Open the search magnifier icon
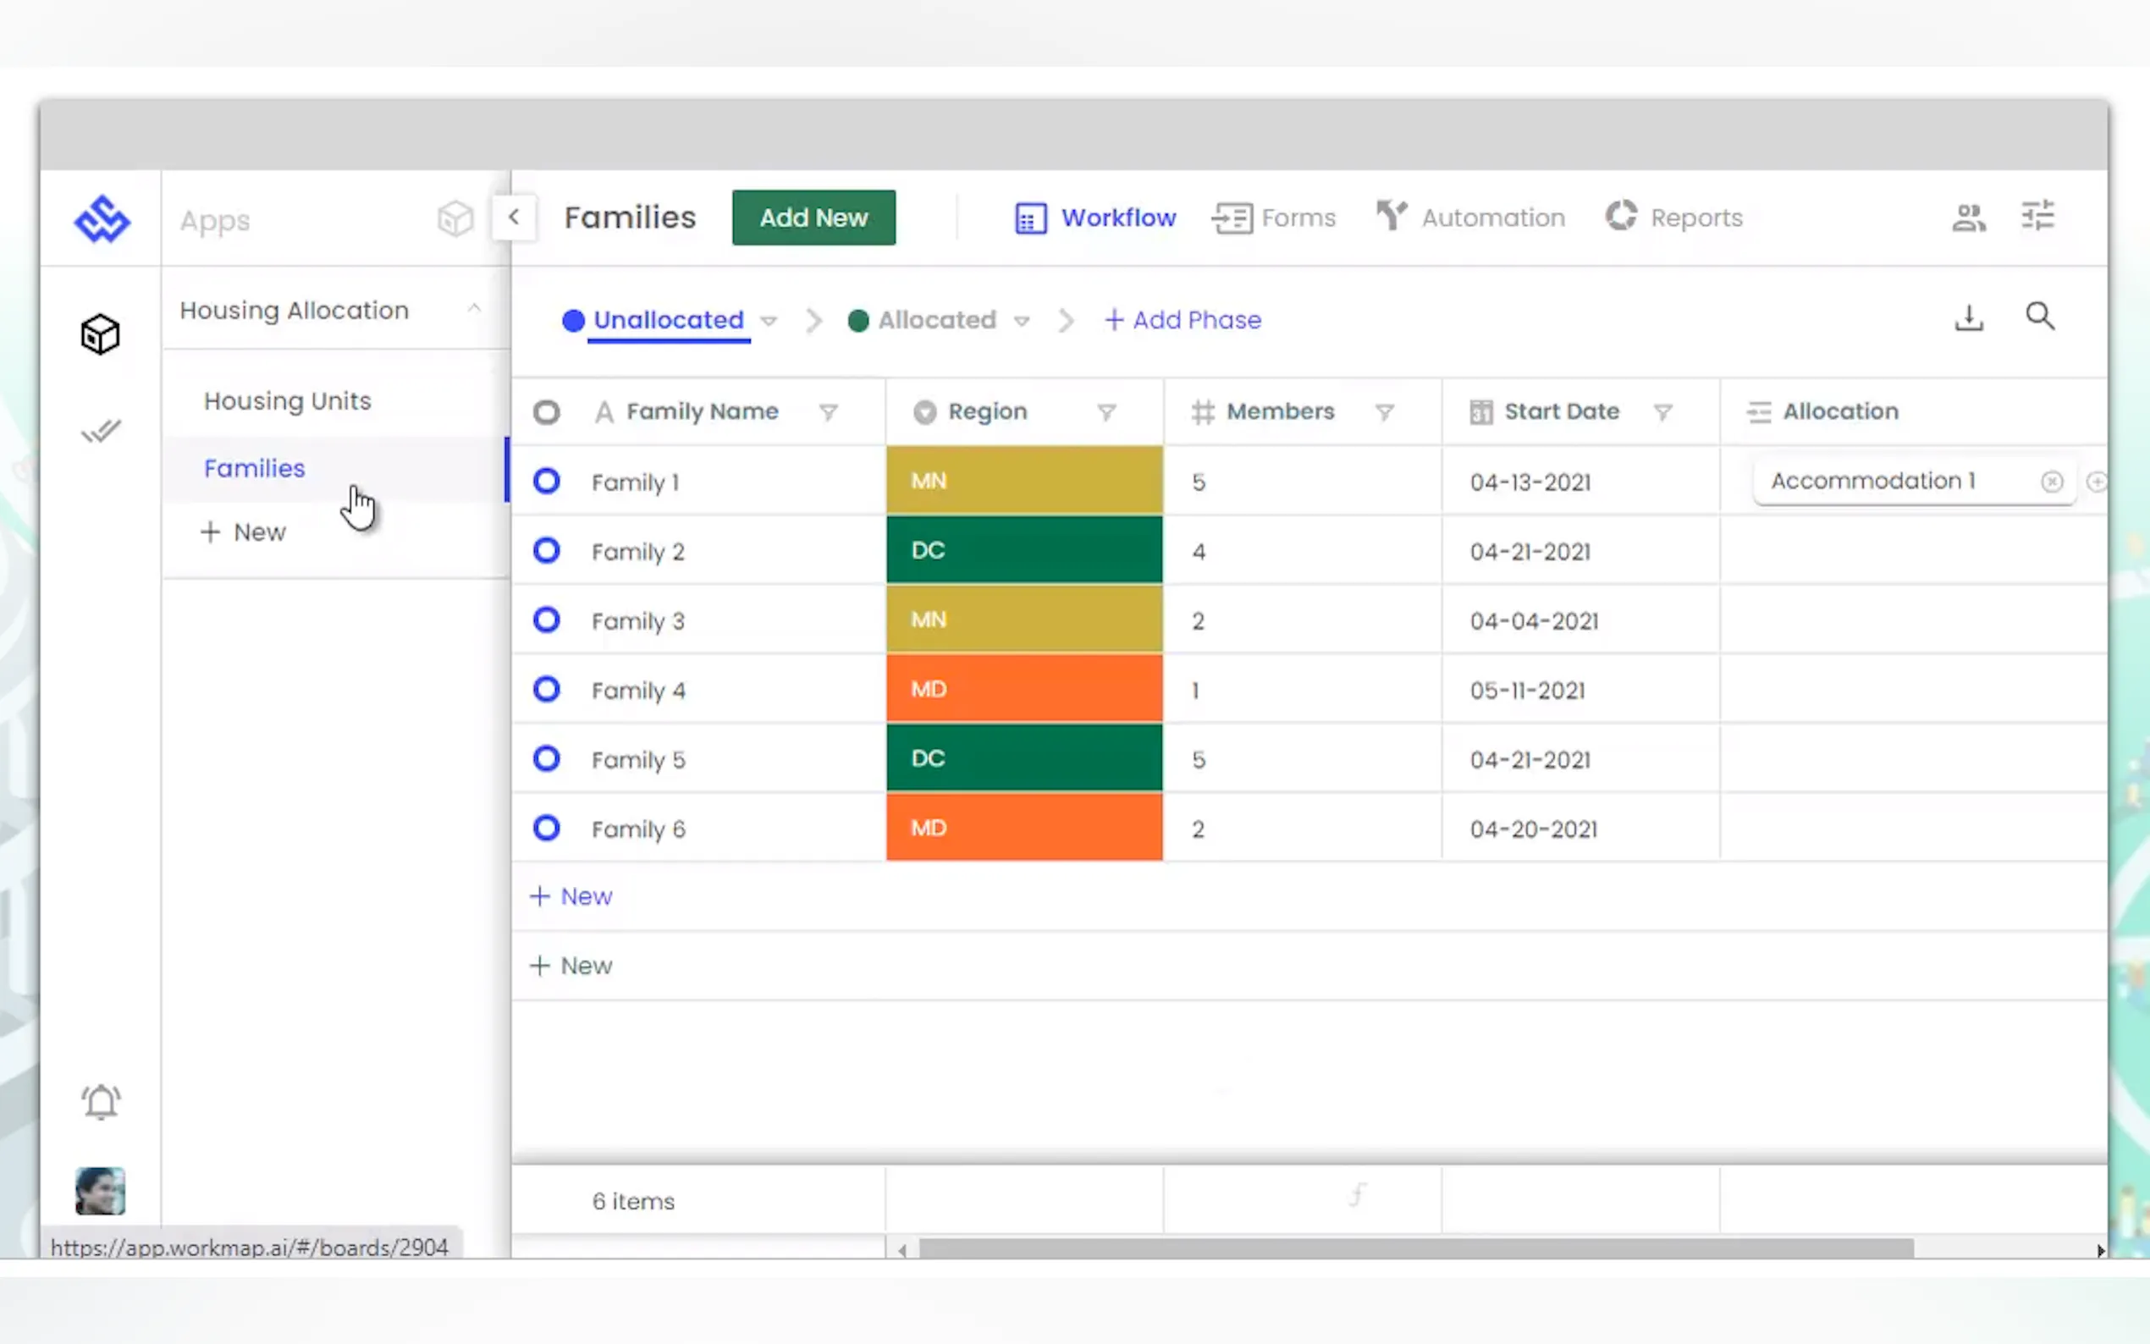 [2039, 317]
